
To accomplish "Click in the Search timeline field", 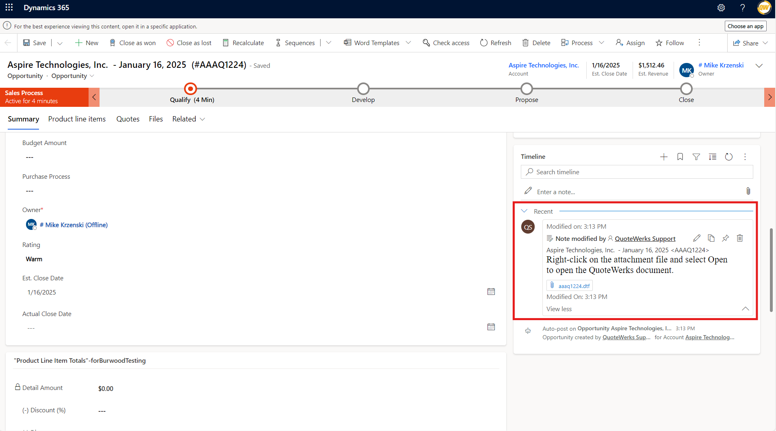I will click(637, 172).
